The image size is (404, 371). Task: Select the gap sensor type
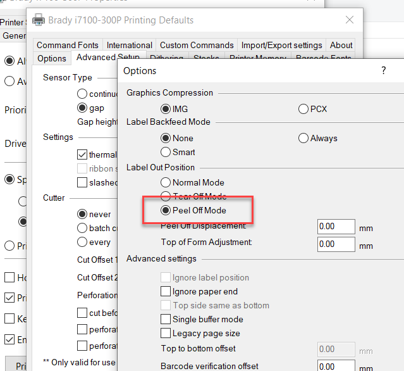82,108
